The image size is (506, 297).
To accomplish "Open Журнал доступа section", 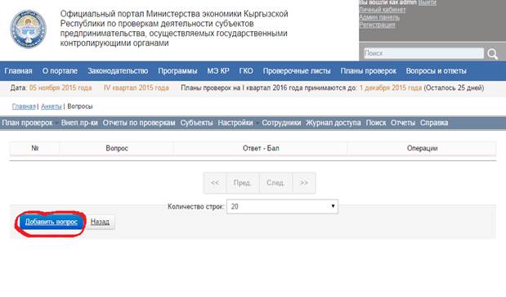I will tap(334, 123).
